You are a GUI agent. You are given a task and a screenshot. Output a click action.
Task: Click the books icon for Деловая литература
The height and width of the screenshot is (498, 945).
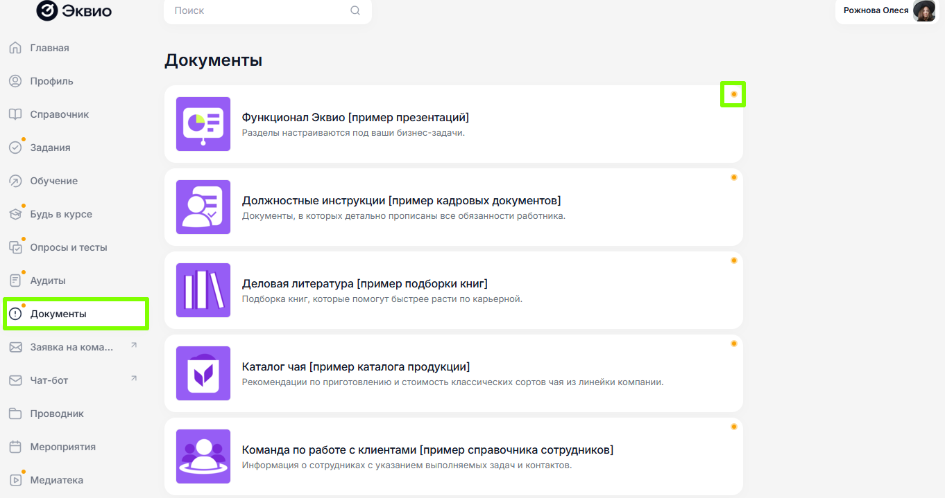pos(203,290)
